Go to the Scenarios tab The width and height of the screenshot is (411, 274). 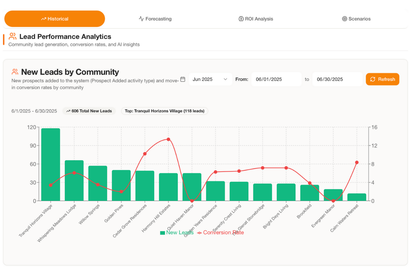tap(356, 19)
